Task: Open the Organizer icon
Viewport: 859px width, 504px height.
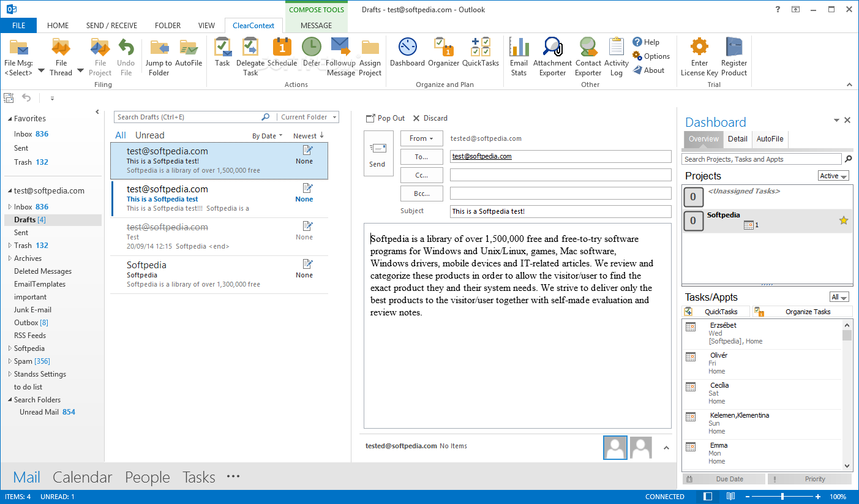Action: (443, 52)
